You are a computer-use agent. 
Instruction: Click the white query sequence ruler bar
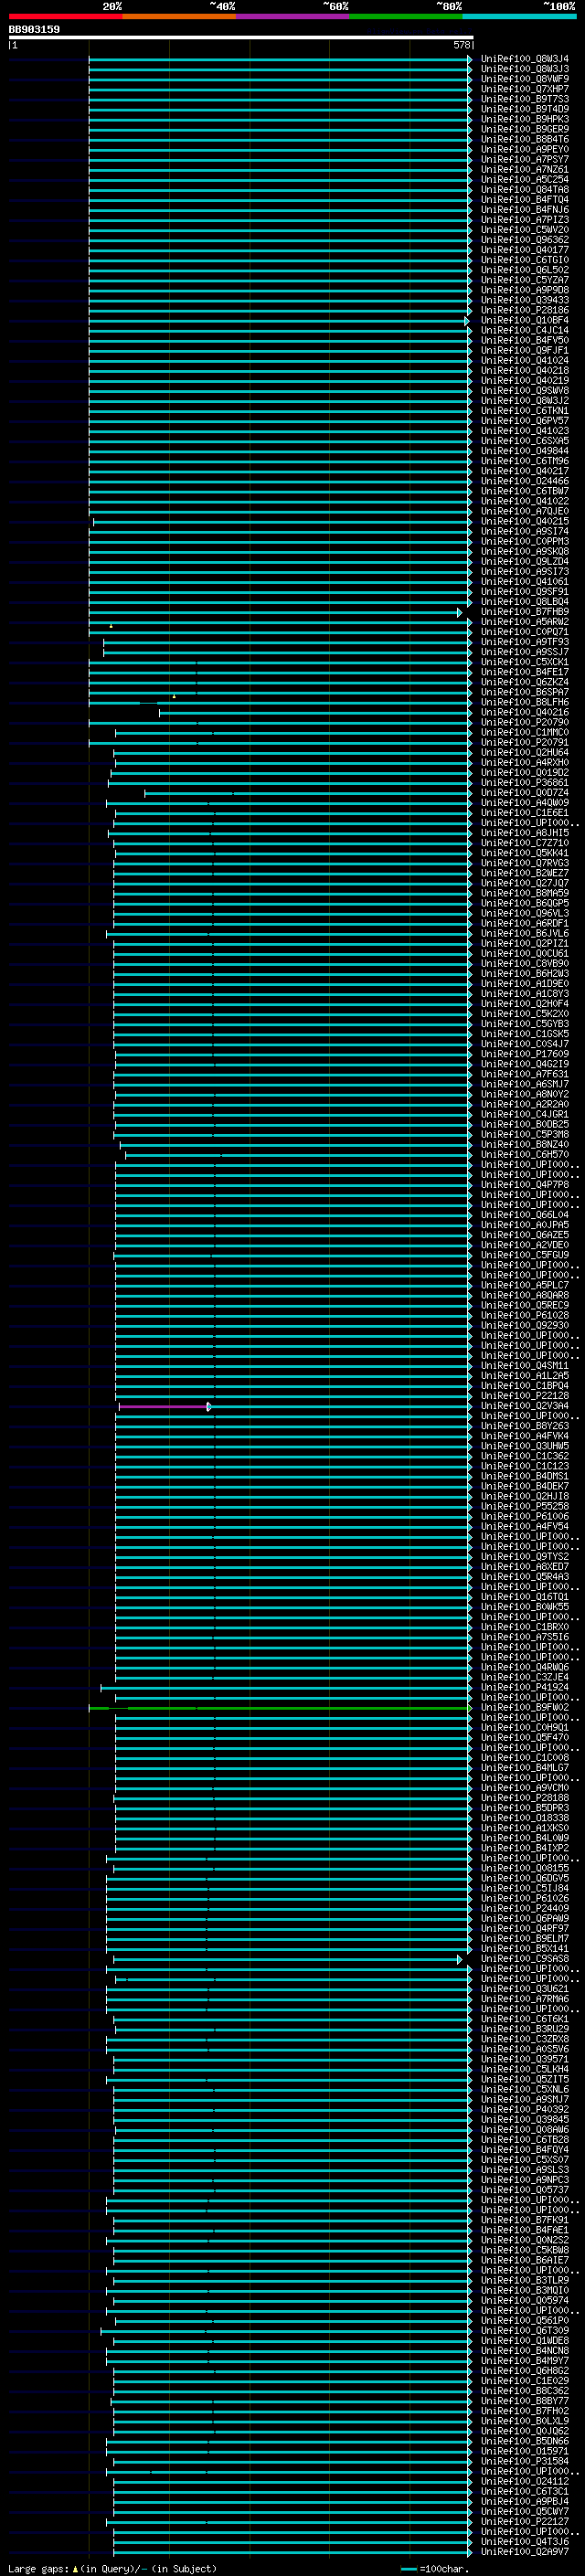click(241, 37)
